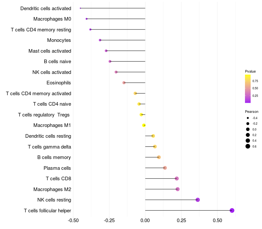Click the 0.00 x-axis tick label
Image resolution: width=262 pixels, height=229 pixels.
click(145, 220)
